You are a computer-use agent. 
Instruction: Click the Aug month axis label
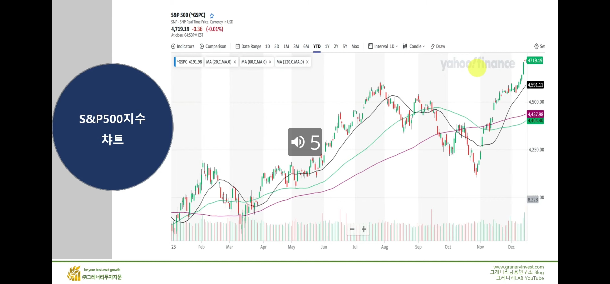(x=385, y=247)
